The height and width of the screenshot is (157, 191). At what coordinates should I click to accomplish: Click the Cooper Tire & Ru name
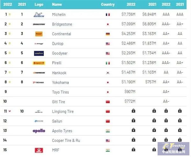pos(66,140)
